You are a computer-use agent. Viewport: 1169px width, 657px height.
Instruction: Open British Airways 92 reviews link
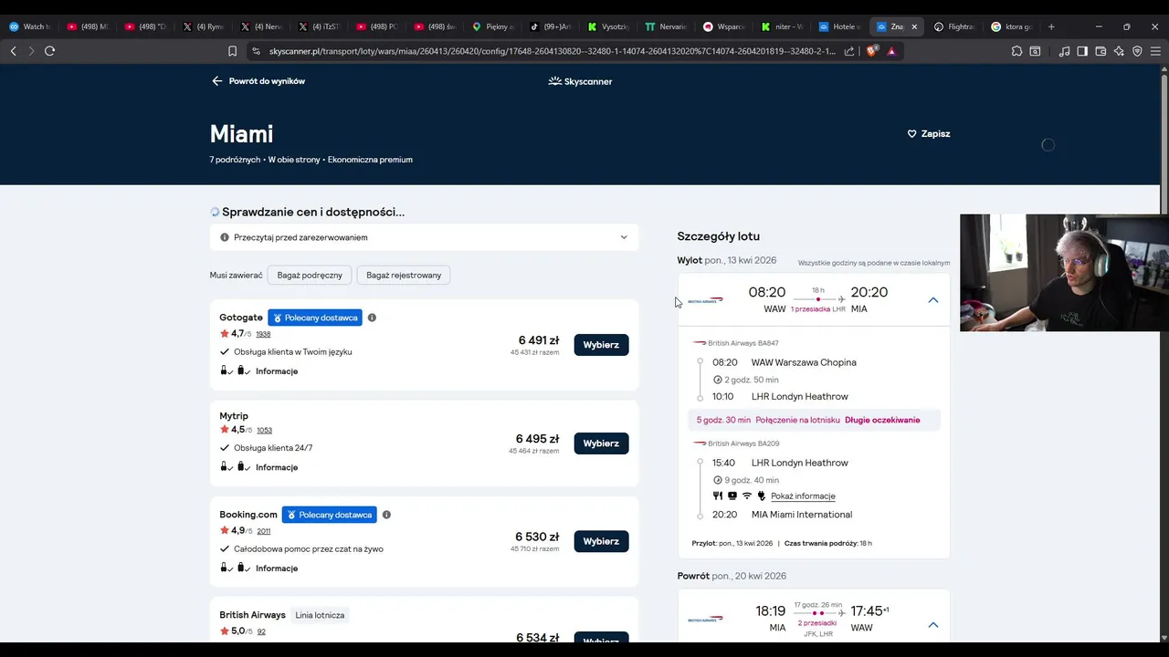(261, 631)
